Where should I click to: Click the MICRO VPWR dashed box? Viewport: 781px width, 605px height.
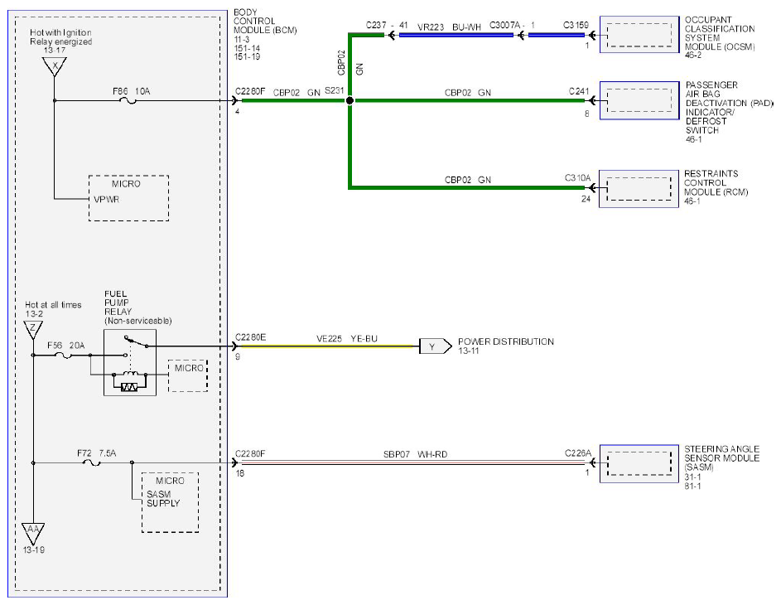[128, 198]
